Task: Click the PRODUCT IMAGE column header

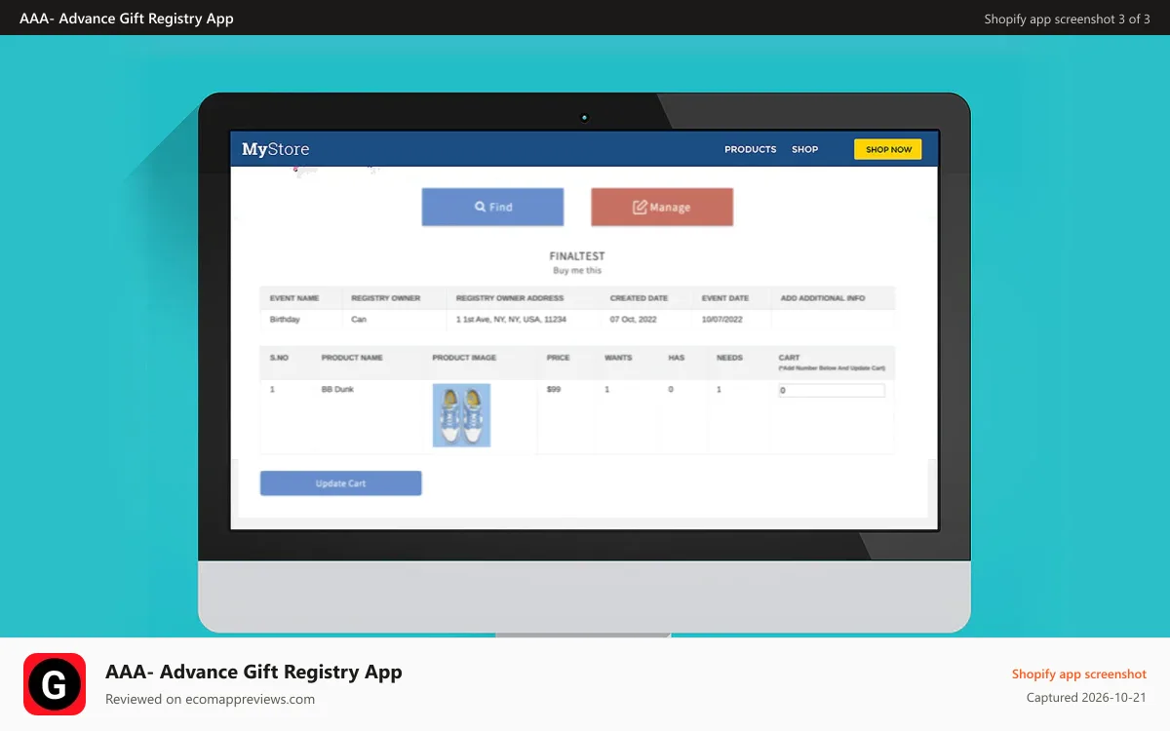Action: click(464, 358)
